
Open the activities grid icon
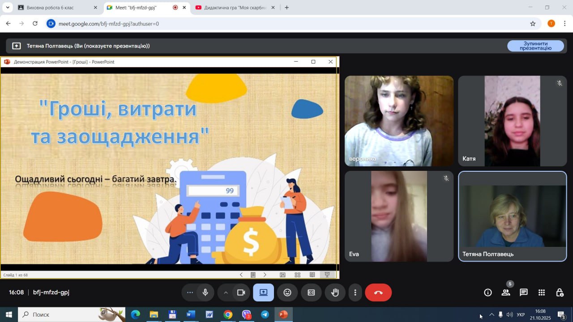coord(542,292)
